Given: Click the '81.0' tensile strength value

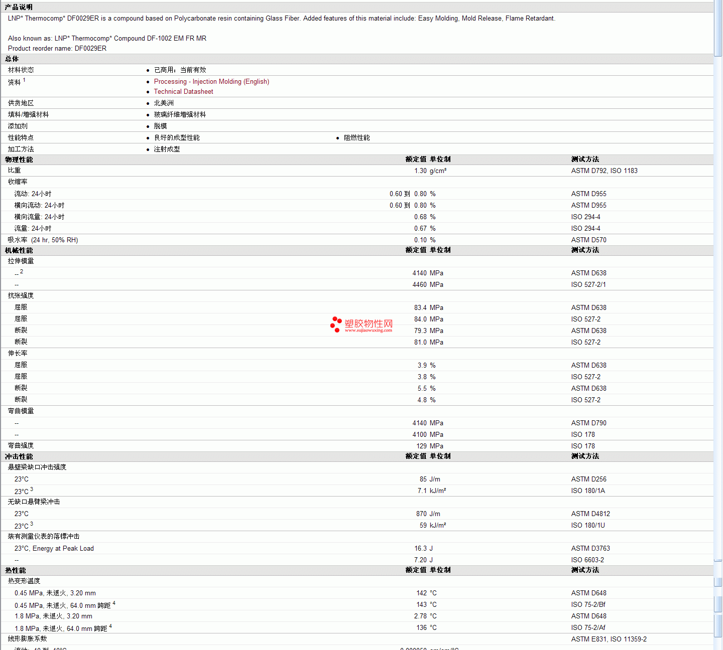Looking at the screenshot, I should click(x=420, y=343).
